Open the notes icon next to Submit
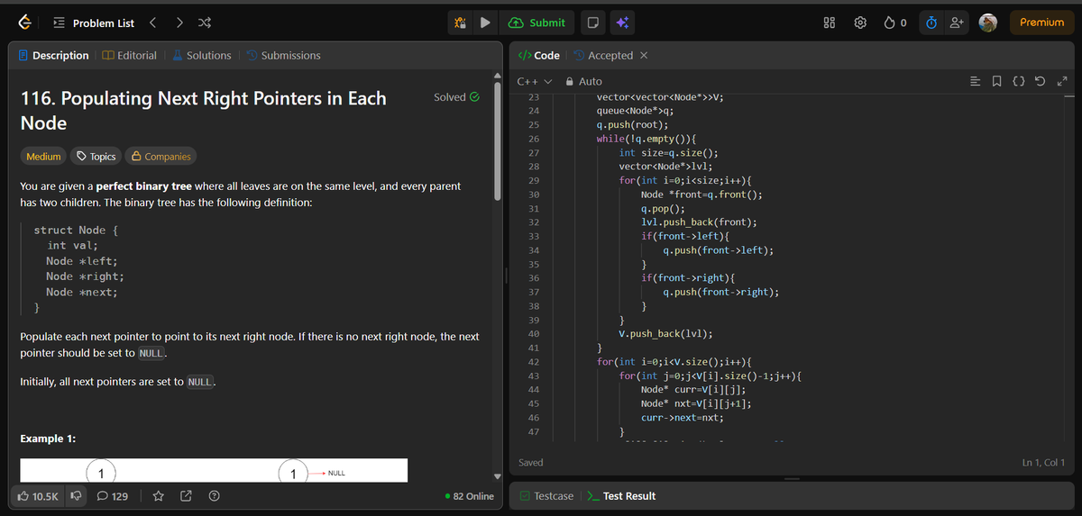This screenshot has width=1082, height=516. coord(592,23)
